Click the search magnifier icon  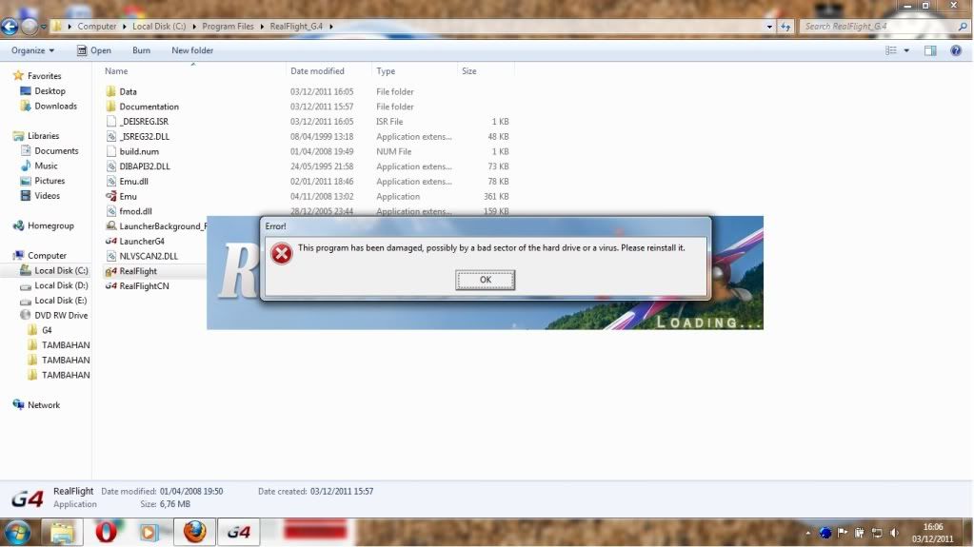(963, 27)
